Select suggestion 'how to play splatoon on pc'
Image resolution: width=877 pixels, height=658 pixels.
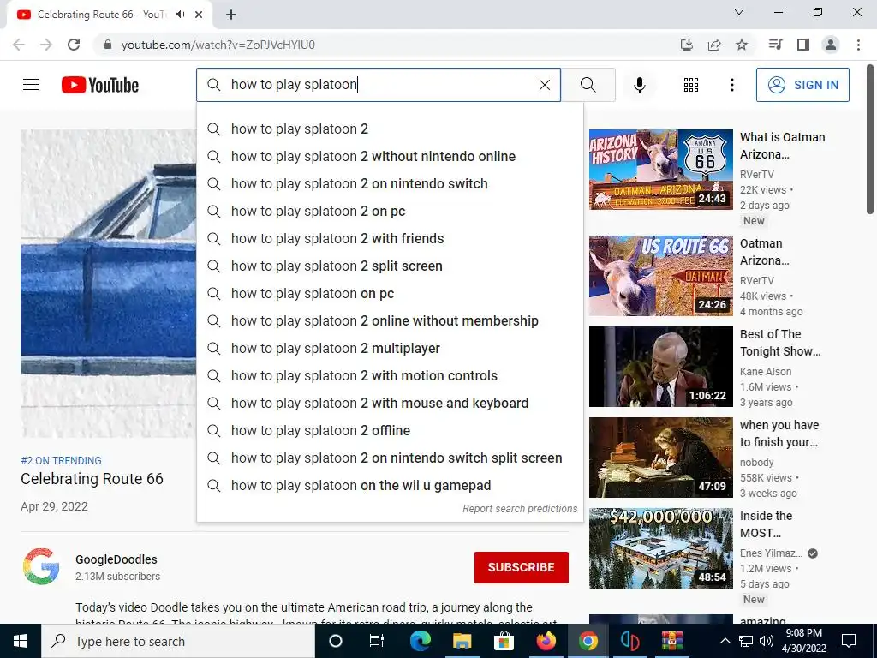390,293
